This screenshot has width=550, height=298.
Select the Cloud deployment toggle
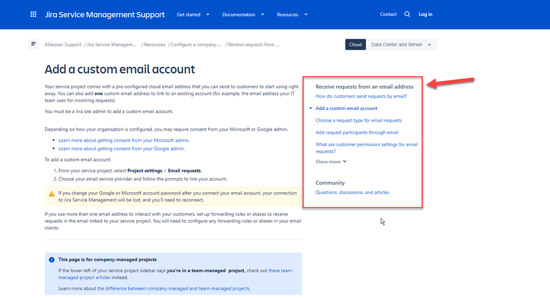(x=355, y=45)
